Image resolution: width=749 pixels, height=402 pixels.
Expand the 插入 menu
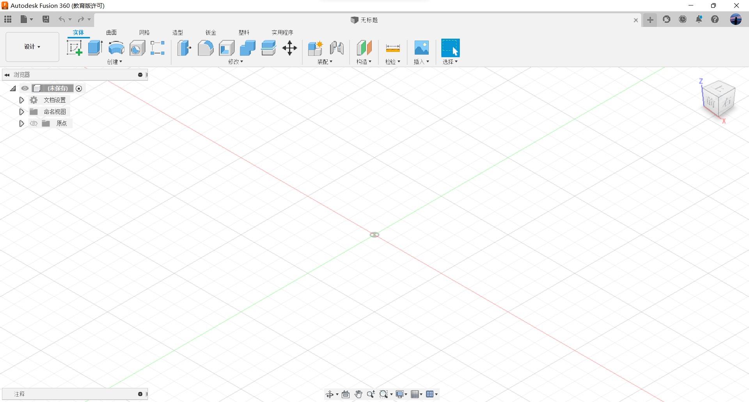tap(421, 62)
